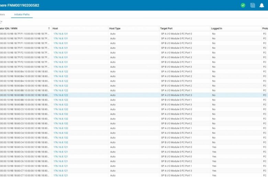
Task: Sort by the Target Port column header
Action: point(166,28)
